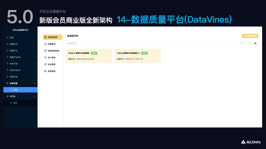Open the 错误数据管理 tab
This screenshot has height=149, width=266.
[x=53, y=51]
